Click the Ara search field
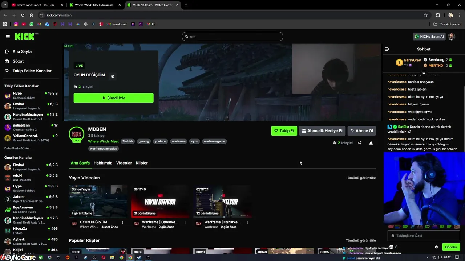The image size is (465, 261). (x=232, y=37)
